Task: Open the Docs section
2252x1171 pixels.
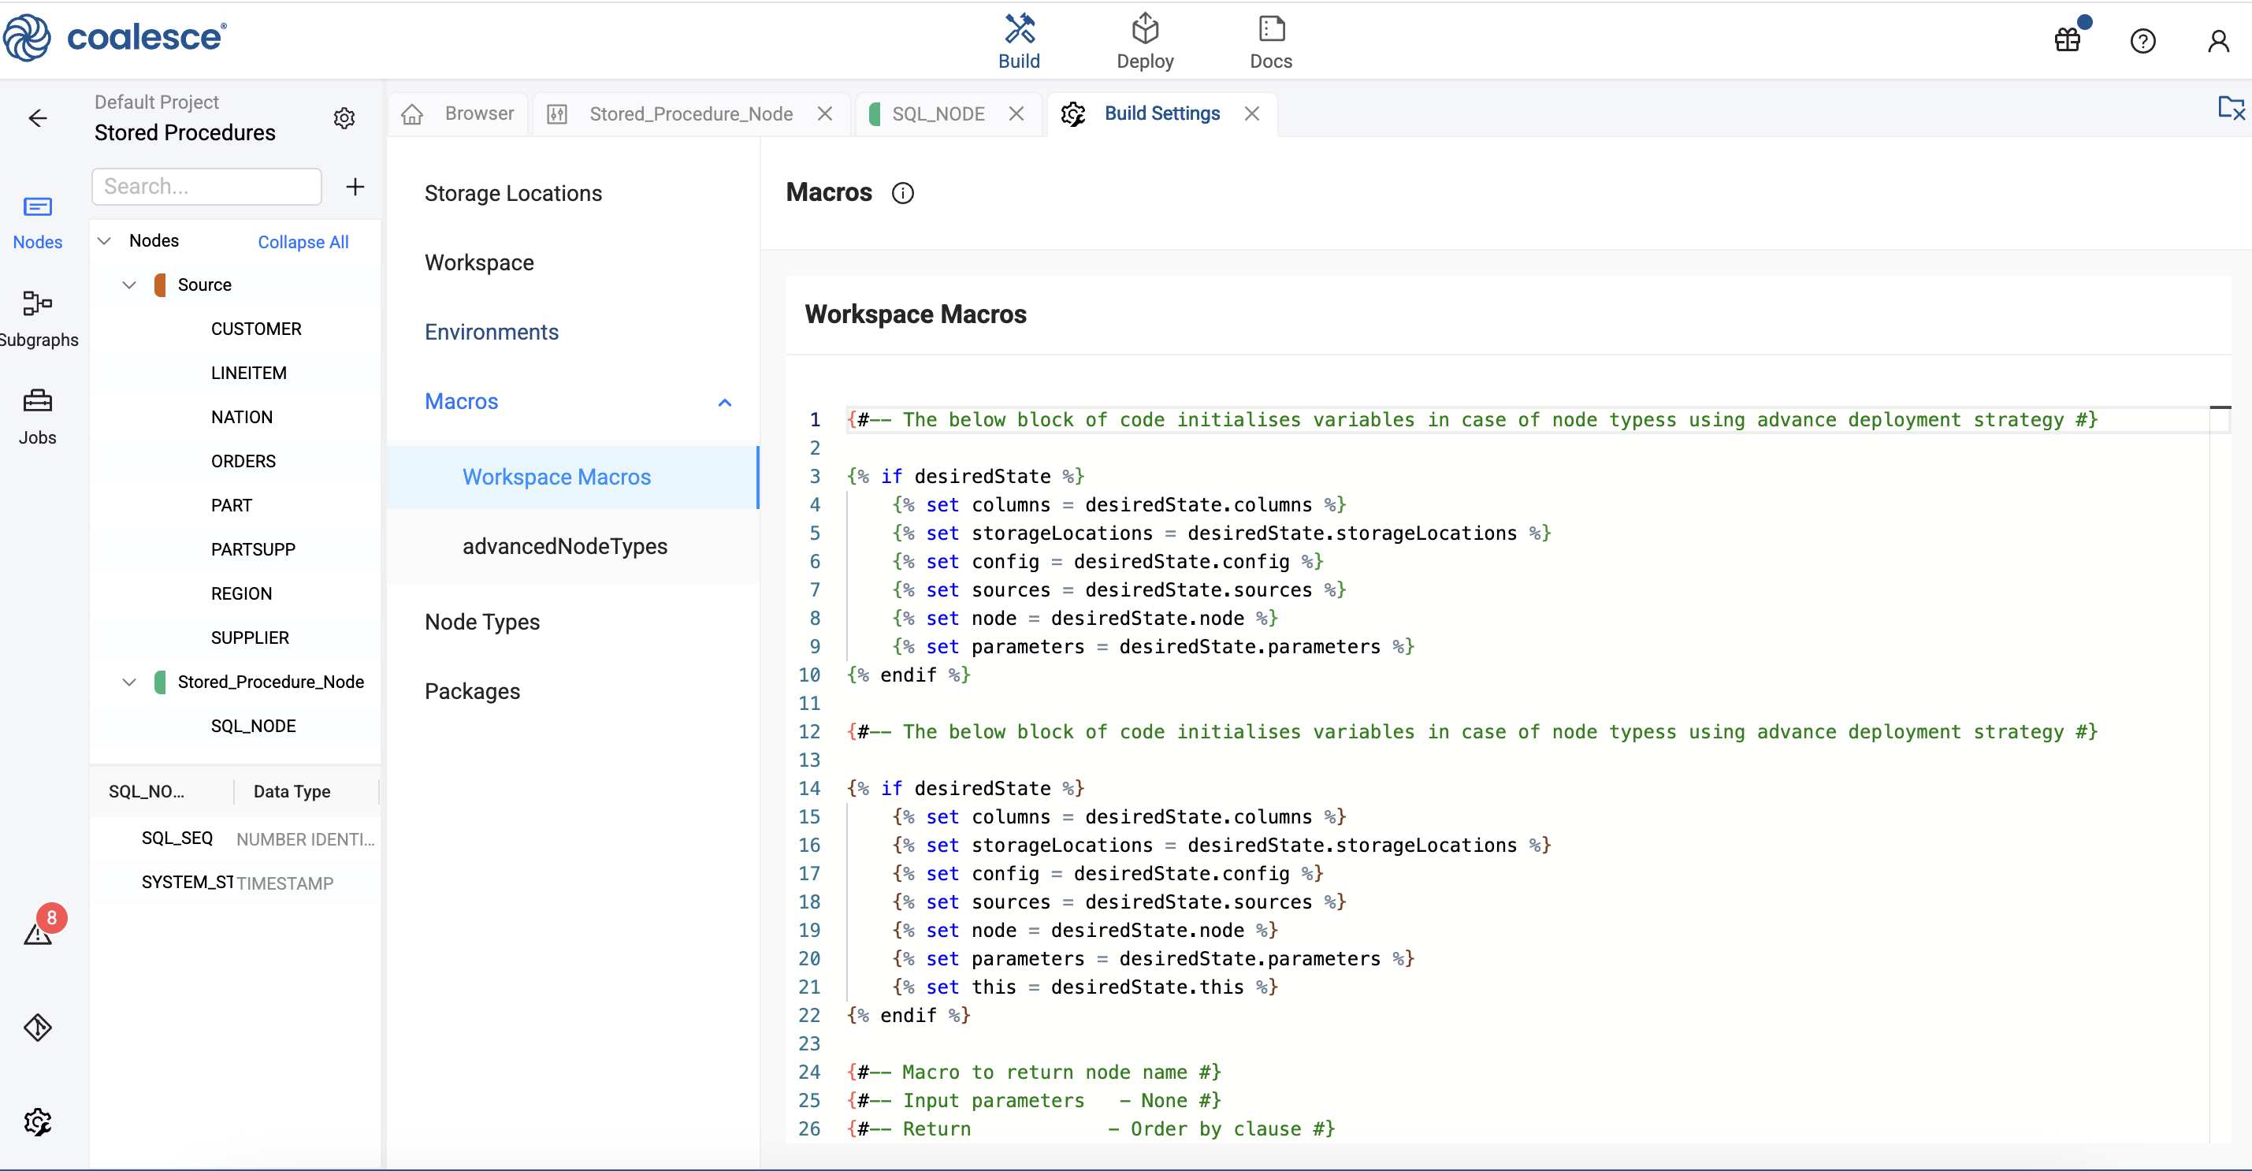Action: [x=1270, y=40]
